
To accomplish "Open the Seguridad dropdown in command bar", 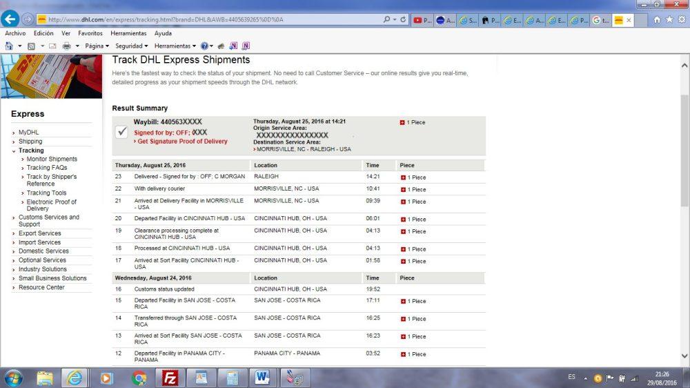I will coord(132,46).
